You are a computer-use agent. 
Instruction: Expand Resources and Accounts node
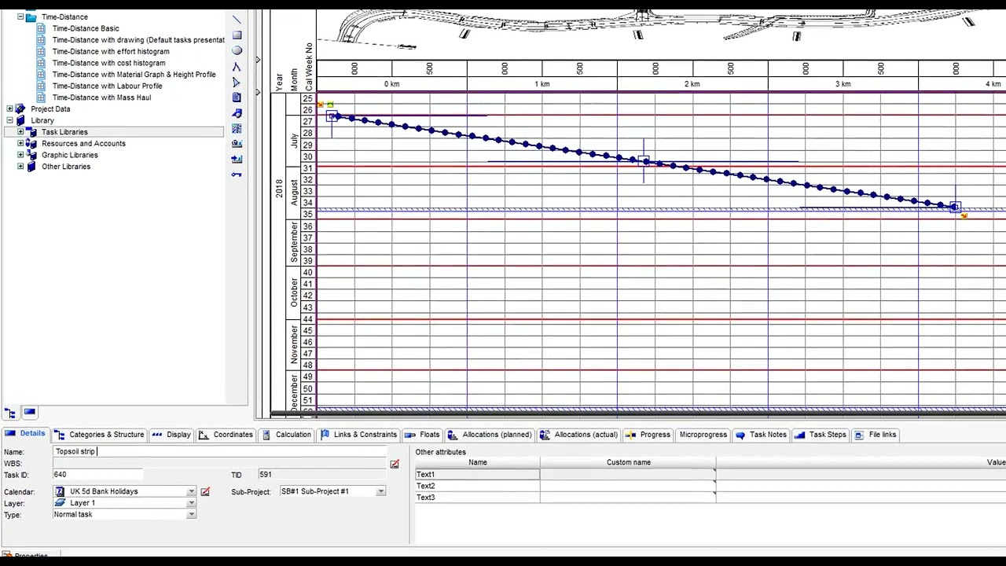pos(20,144)
